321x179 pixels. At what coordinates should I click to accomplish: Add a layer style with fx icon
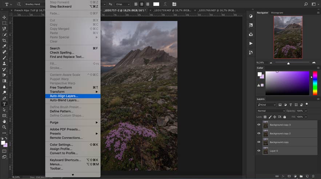click(283, 176)
